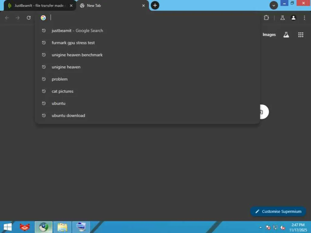The height and width of the screenshot is (233, 311).
Task: Pick the cat pictures suggestion
Action: 147,91
